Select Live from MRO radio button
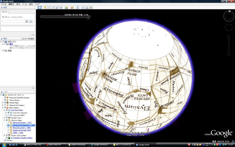The image size is (235, 147). [x=8, y=115]
